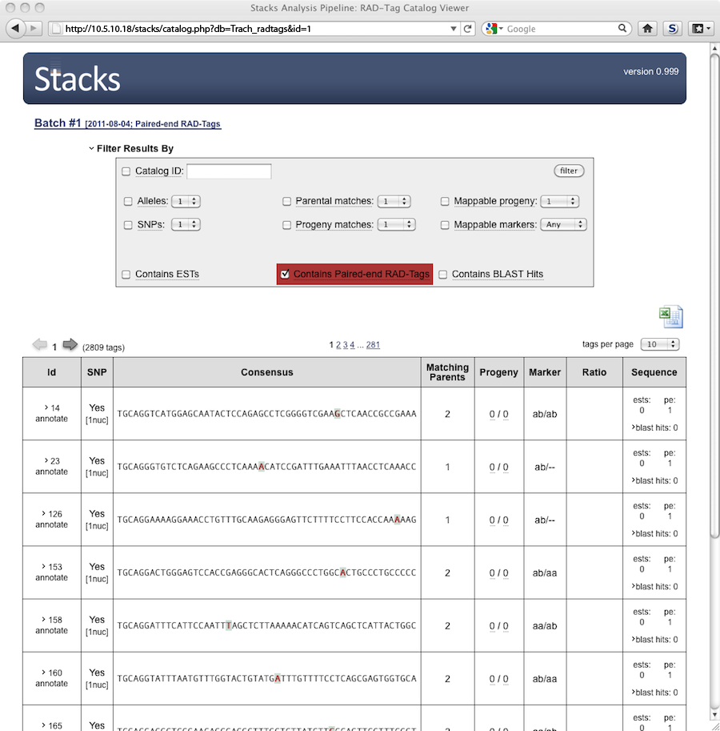The image size is (720, 731).
Task: Open the browser home page button
Action: 647,29
